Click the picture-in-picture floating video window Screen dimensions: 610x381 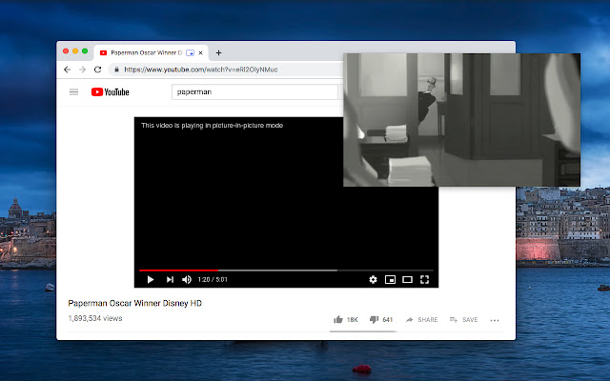[x=461, y=119]
